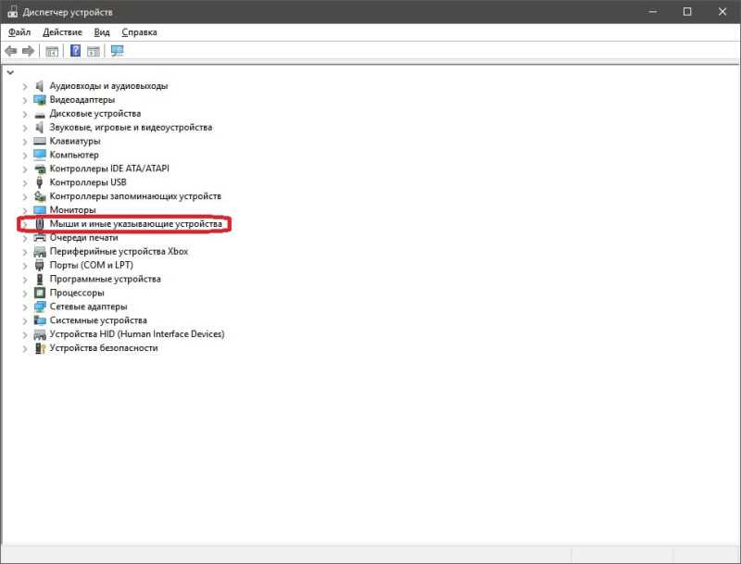The height and width of the screenshot is (564, 741).
Task: Select the 'Устройства безопасности' label
Action: coord(104,347)
